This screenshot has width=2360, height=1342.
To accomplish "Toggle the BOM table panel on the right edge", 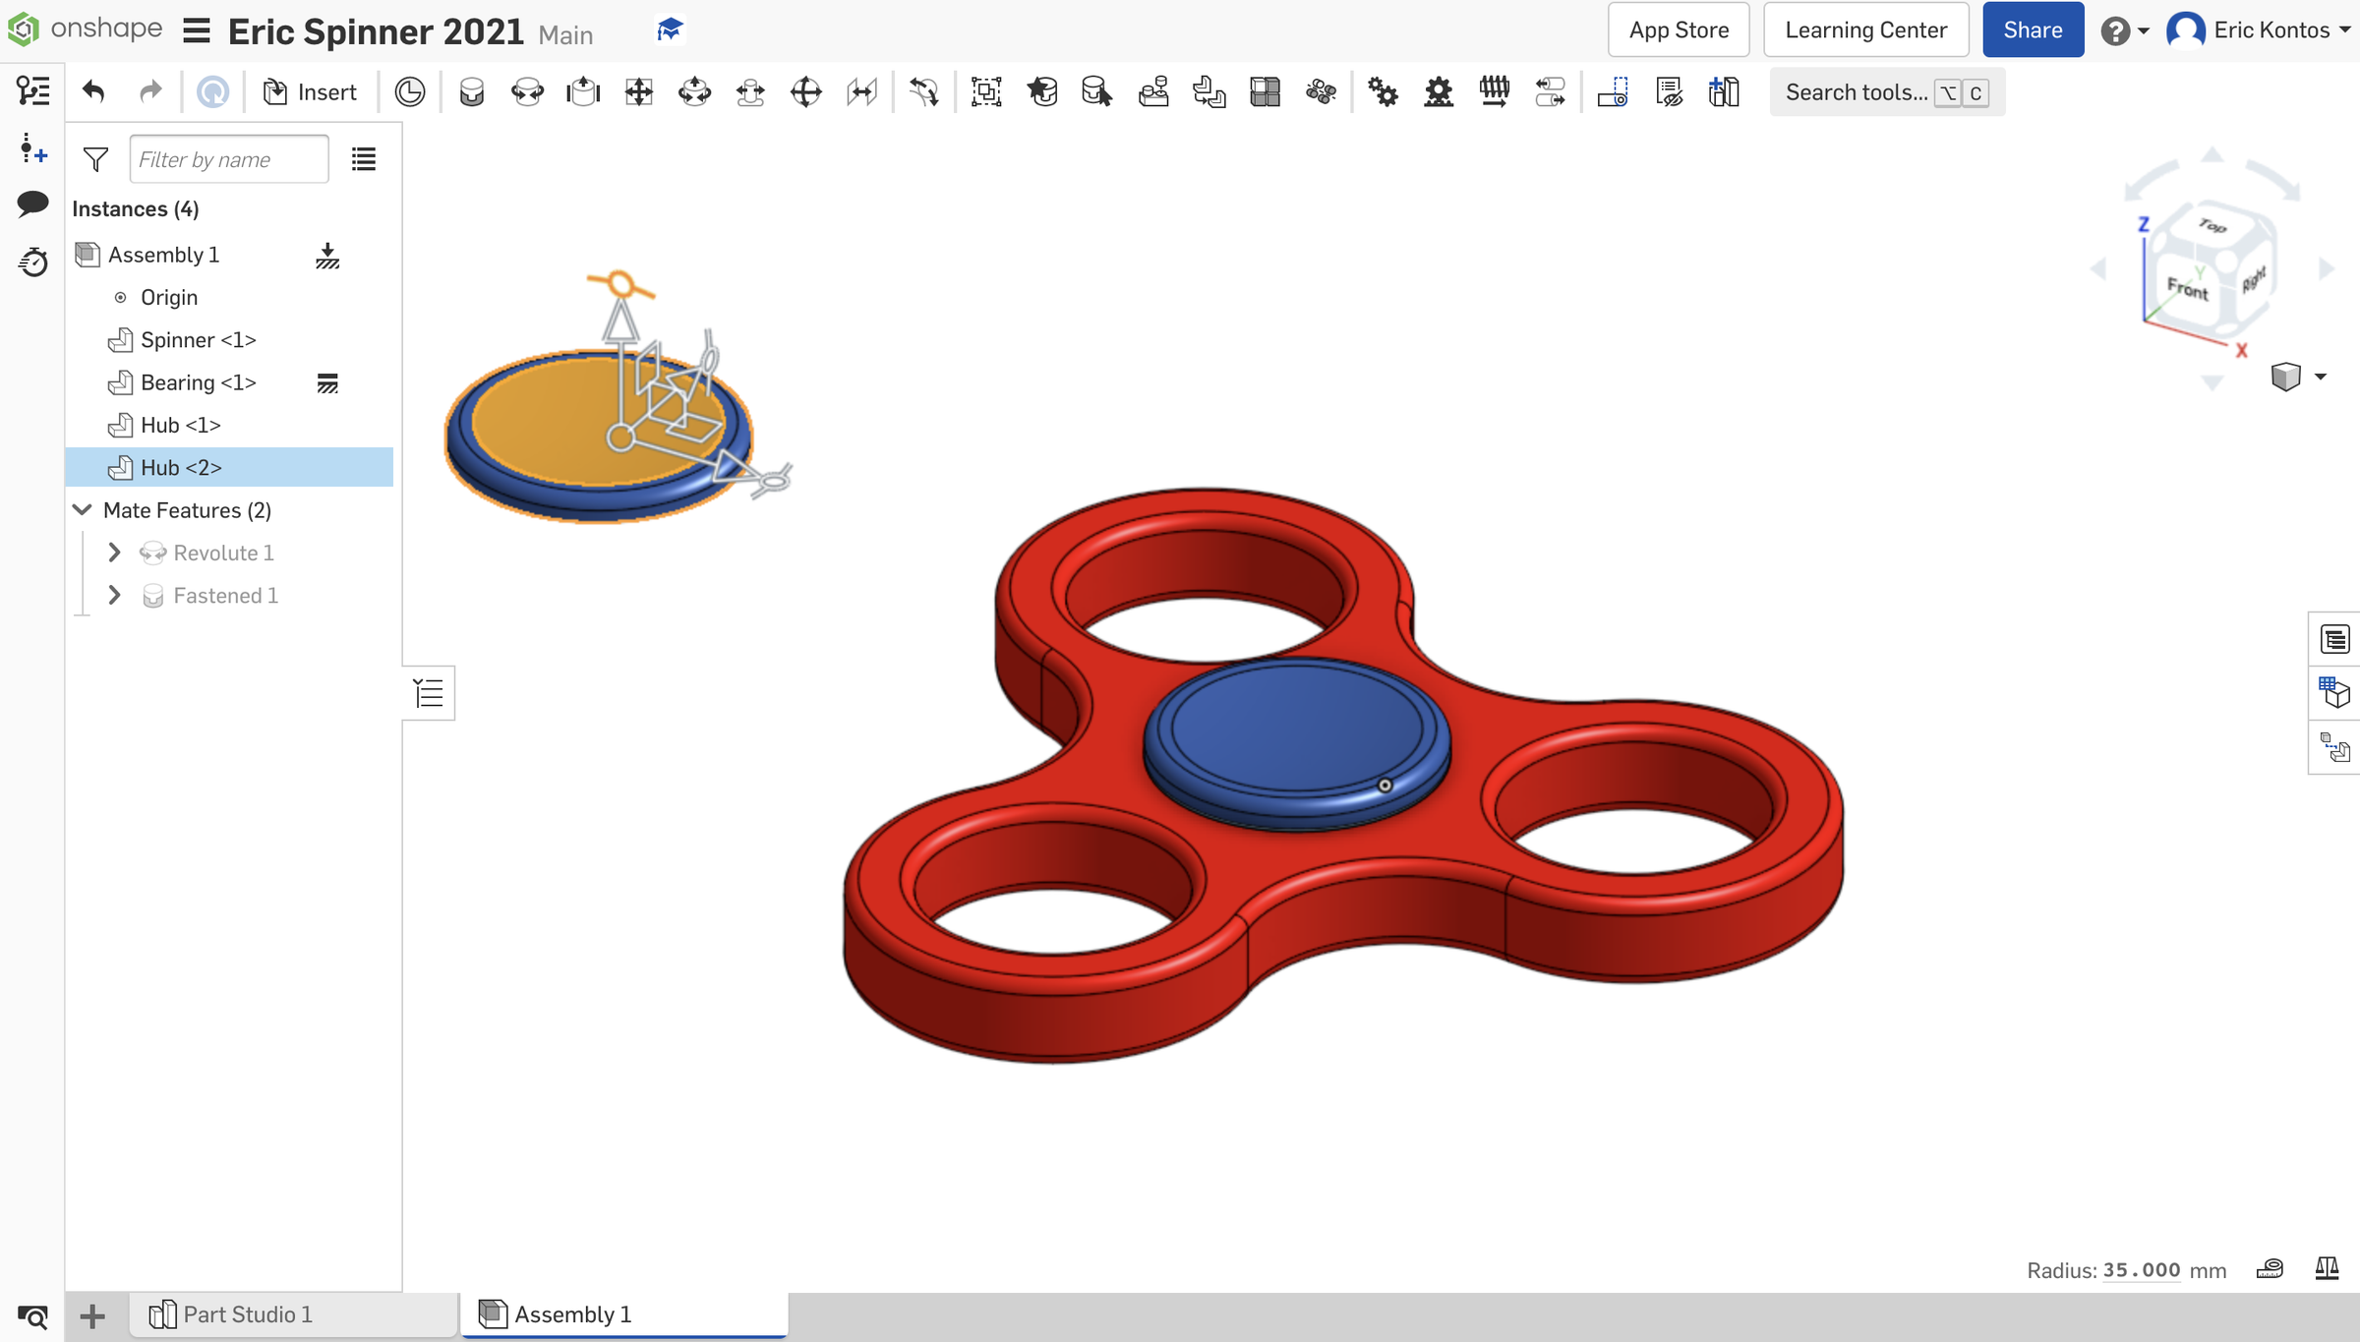I will click(2333, 695).
